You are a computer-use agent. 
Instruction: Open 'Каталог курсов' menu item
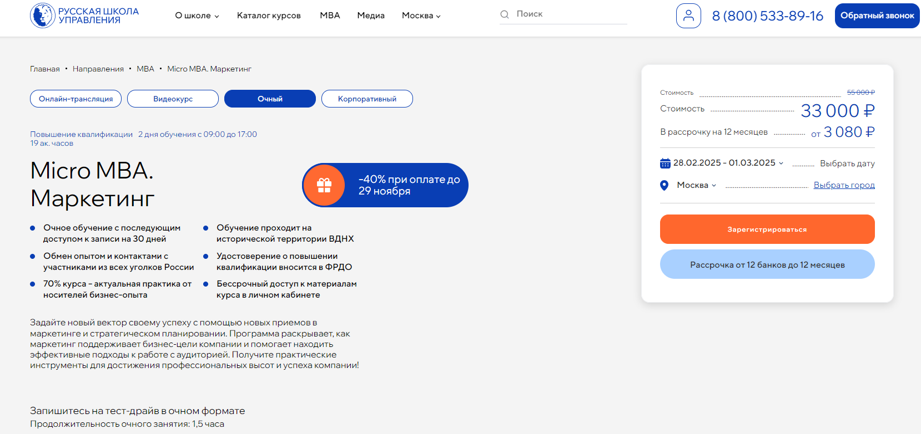point(269,16)
